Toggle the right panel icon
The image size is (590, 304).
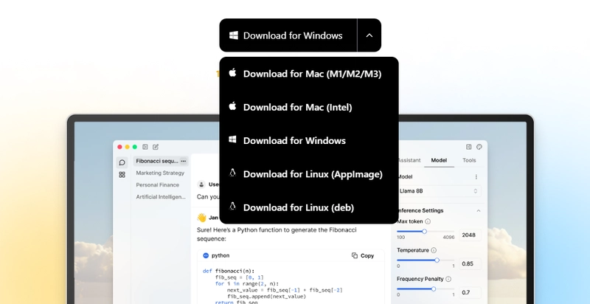(x=468, y=147)
